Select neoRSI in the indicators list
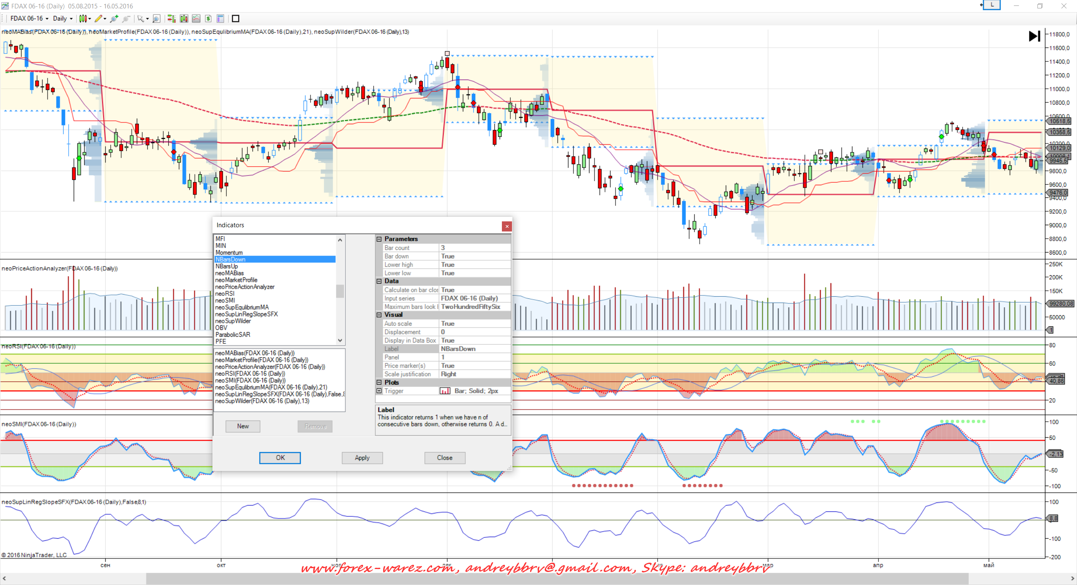Screen dimensions: 1077x585 225,294
